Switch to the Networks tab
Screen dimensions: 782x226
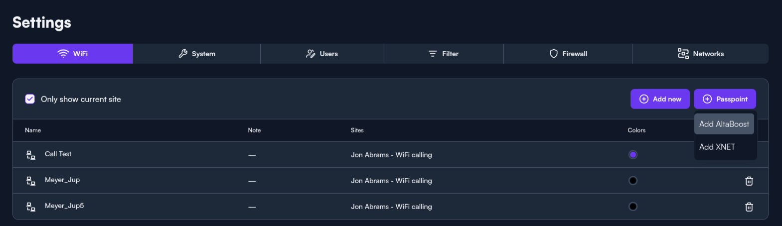pyautogui.click(x=700, y=54)
